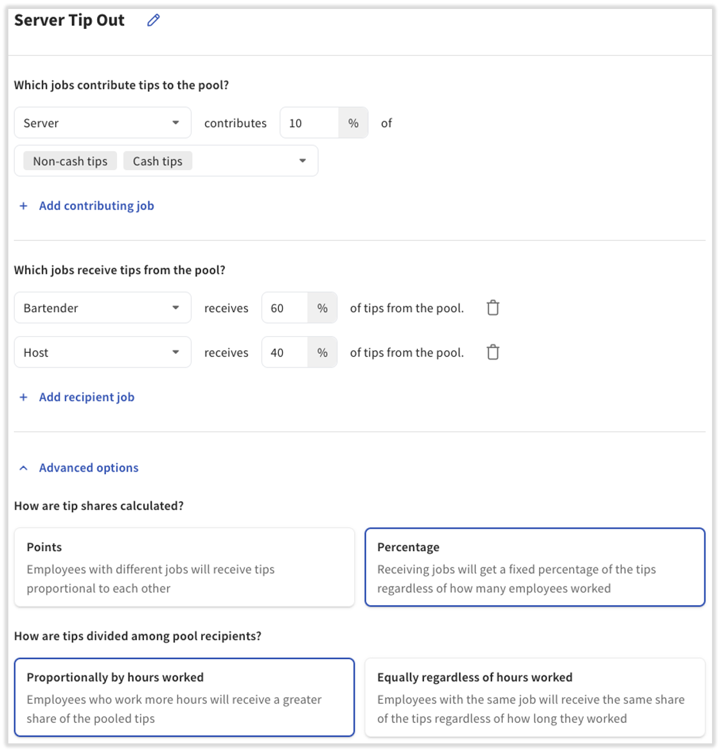Open the Bartender recipient job dropdown
This screenshot has height=753, width=721.
103,308
